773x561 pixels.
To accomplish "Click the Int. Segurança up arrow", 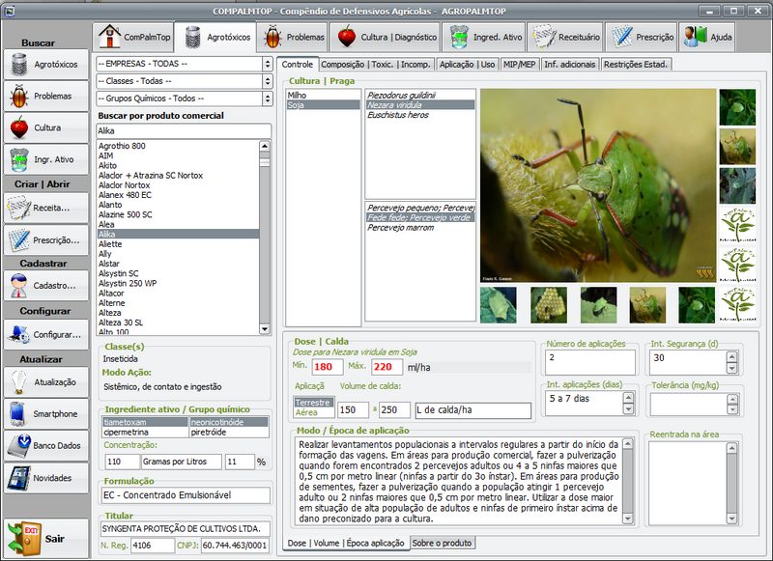I will pyautogui.click(x=731, y=357).
